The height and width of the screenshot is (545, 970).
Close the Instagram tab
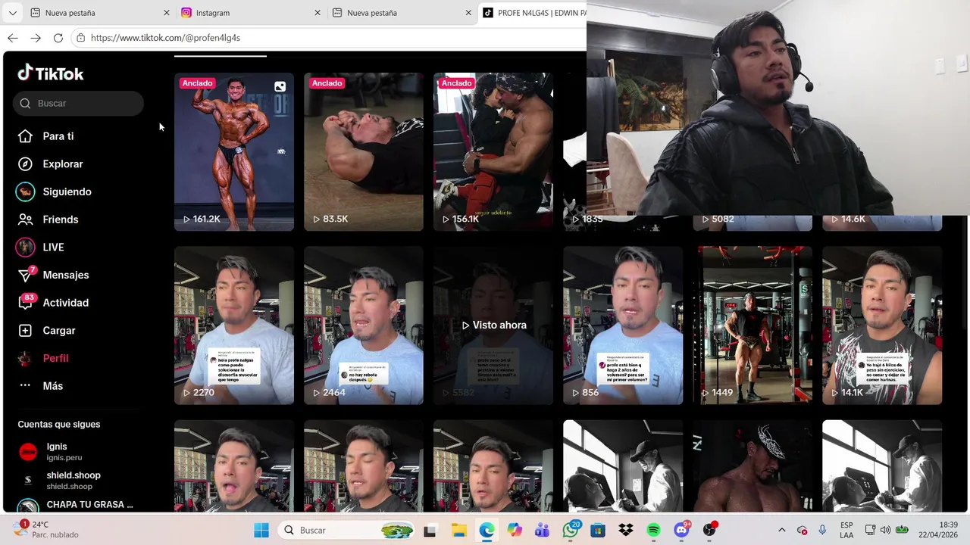(318, 13)
